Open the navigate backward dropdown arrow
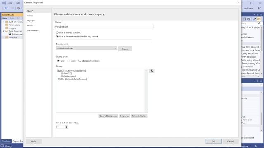This screenshot has height=148, width=264. [9, 8]
